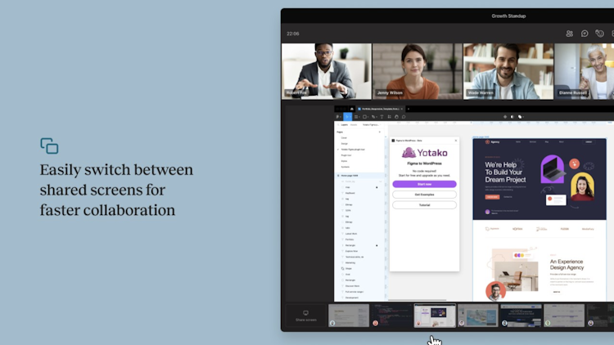
Task: Open a new Figma tab with plus
Action: pos(408,109)
